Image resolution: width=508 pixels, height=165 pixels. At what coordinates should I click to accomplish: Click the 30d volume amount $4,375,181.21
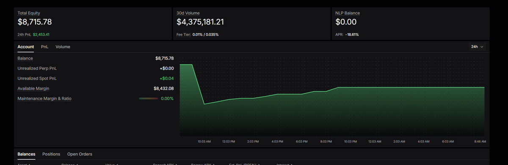[x=200, y=22]
